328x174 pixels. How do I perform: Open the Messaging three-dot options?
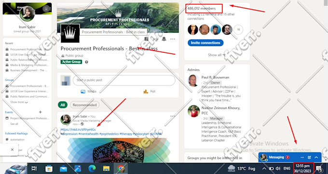click(x=302, y=157)
